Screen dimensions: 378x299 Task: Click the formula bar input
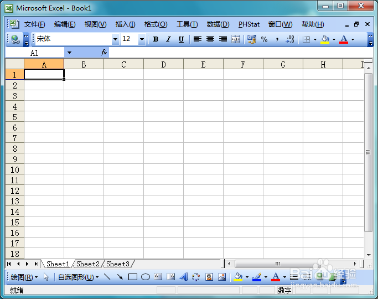click(x=241, y=53)
